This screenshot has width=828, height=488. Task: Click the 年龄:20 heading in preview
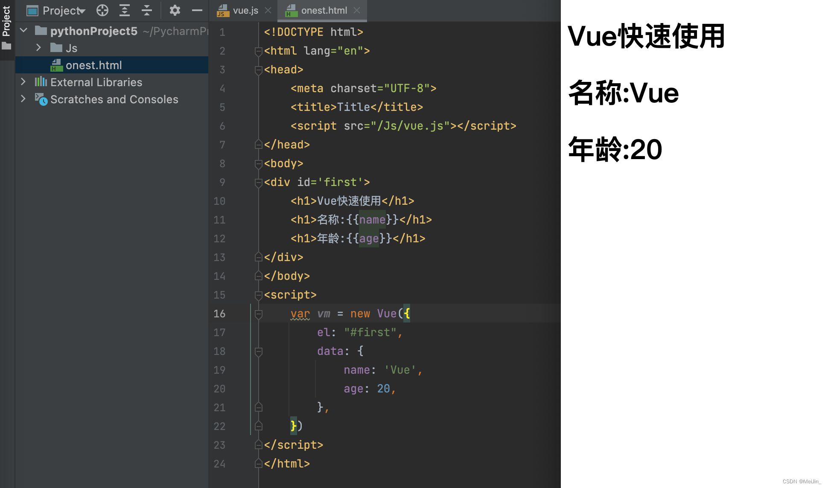[615, 149]
